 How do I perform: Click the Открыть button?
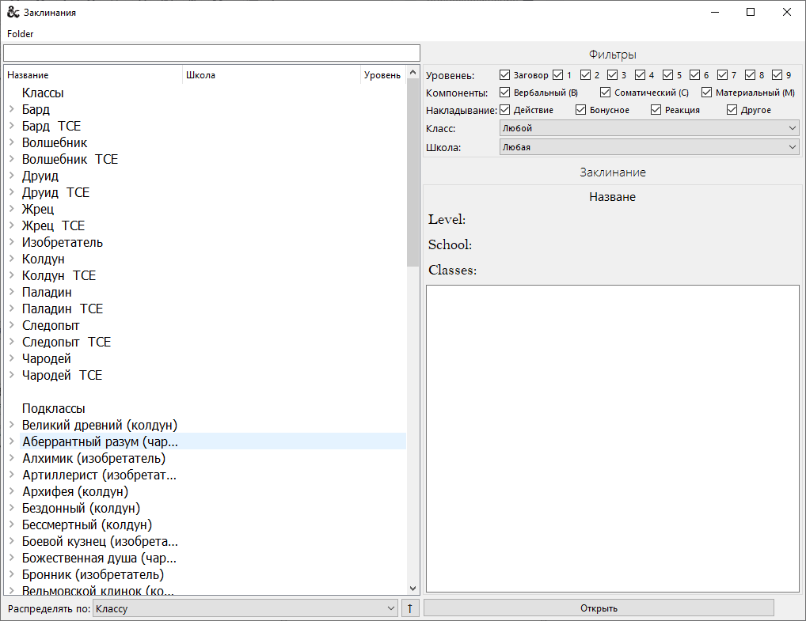(599, 608)
